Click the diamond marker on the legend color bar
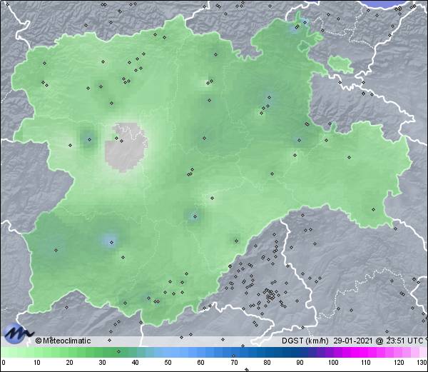The image size is (428, 372). pos(118,351)
